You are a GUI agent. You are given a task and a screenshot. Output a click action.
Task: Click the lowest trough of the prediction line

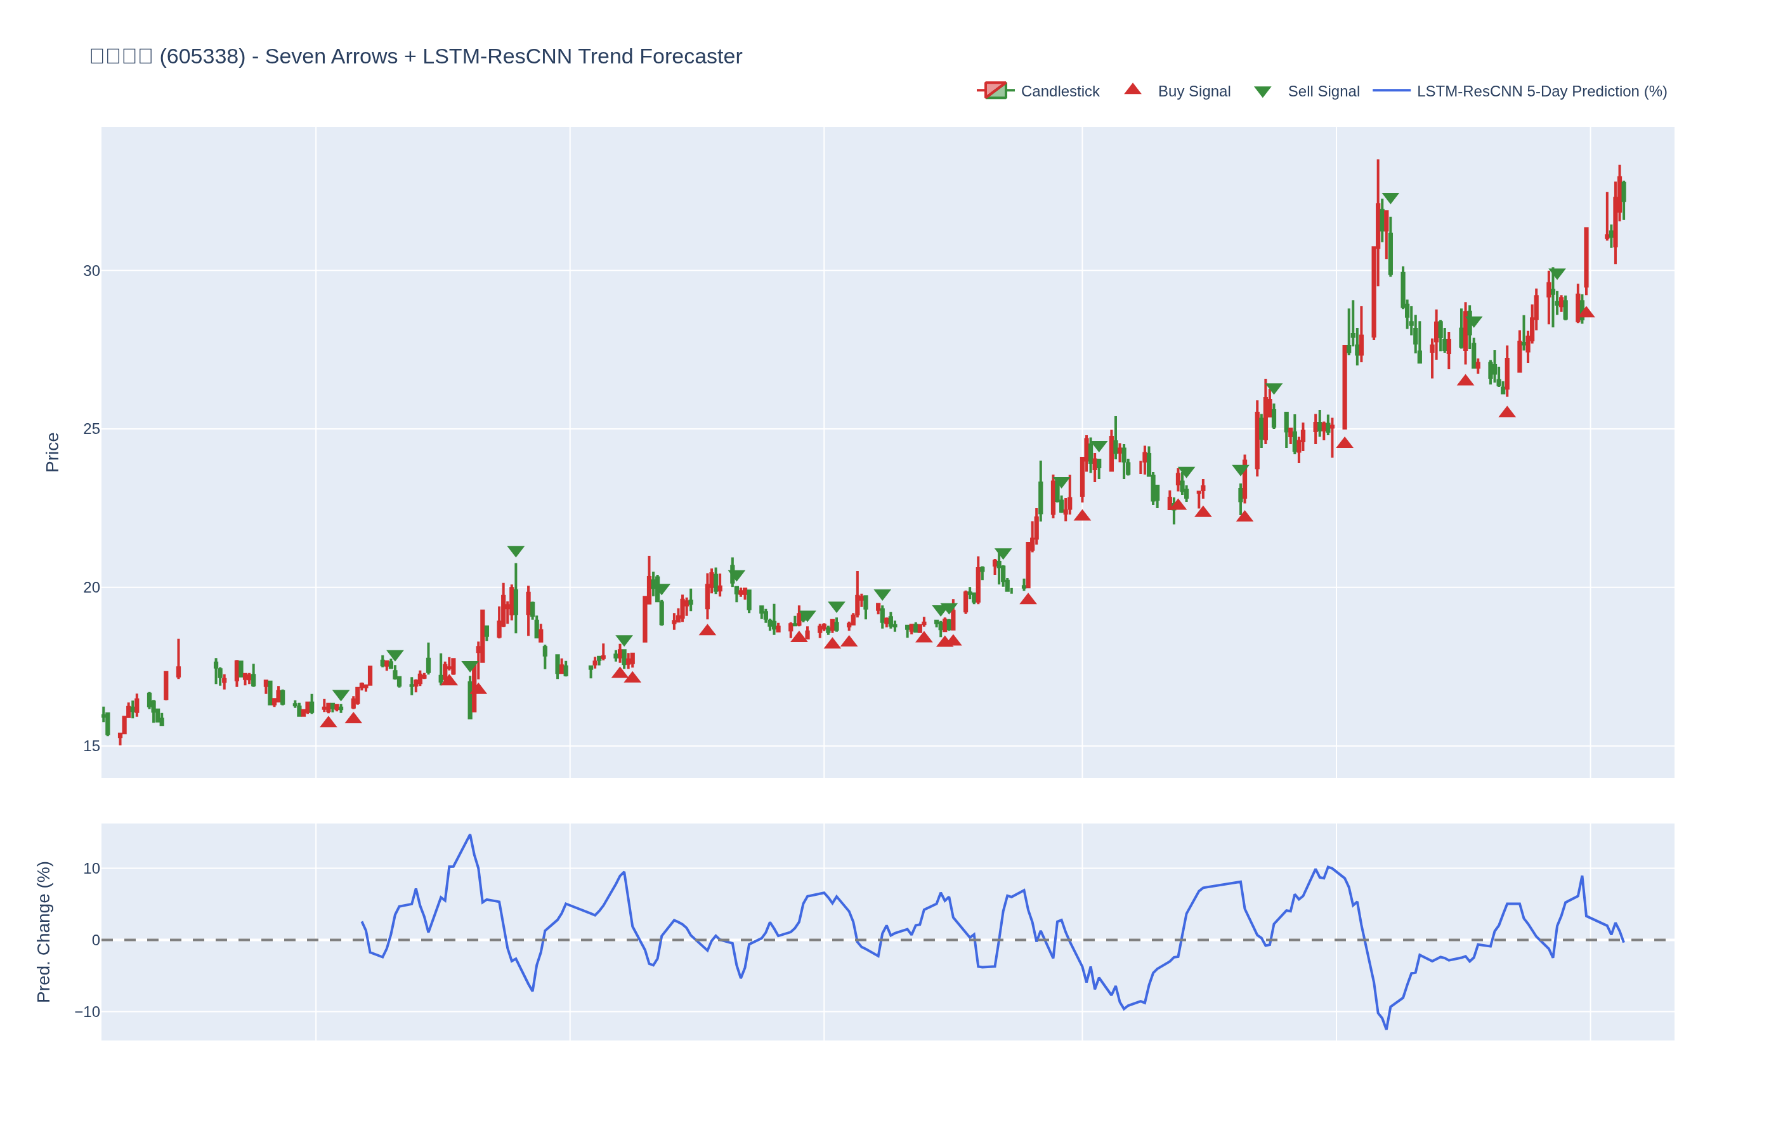pos(1385,1028)
